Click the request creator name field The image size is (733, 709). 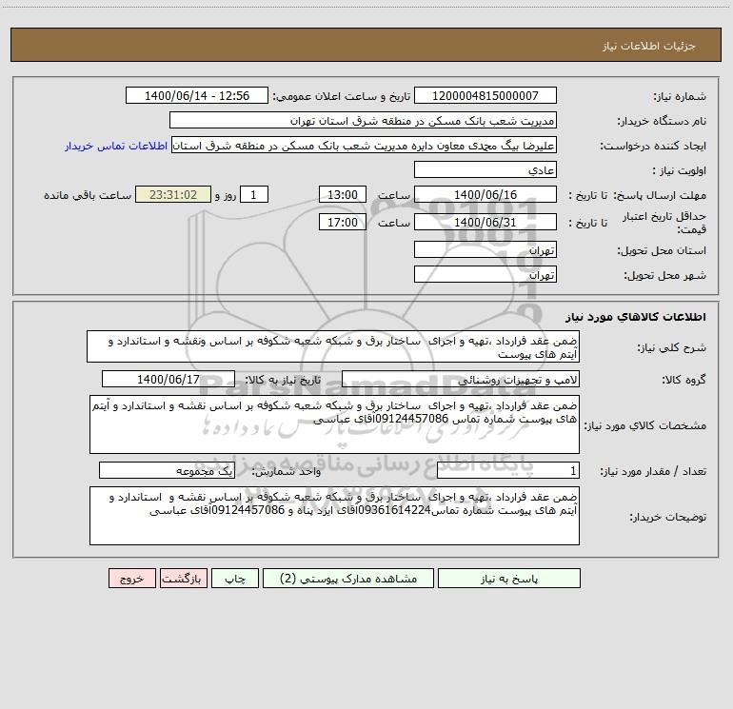(x=364, y=145)
